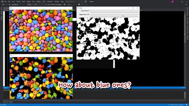Open the Window menu
Image resolution: width=189 pixels, height=106 pixels.
57,1
